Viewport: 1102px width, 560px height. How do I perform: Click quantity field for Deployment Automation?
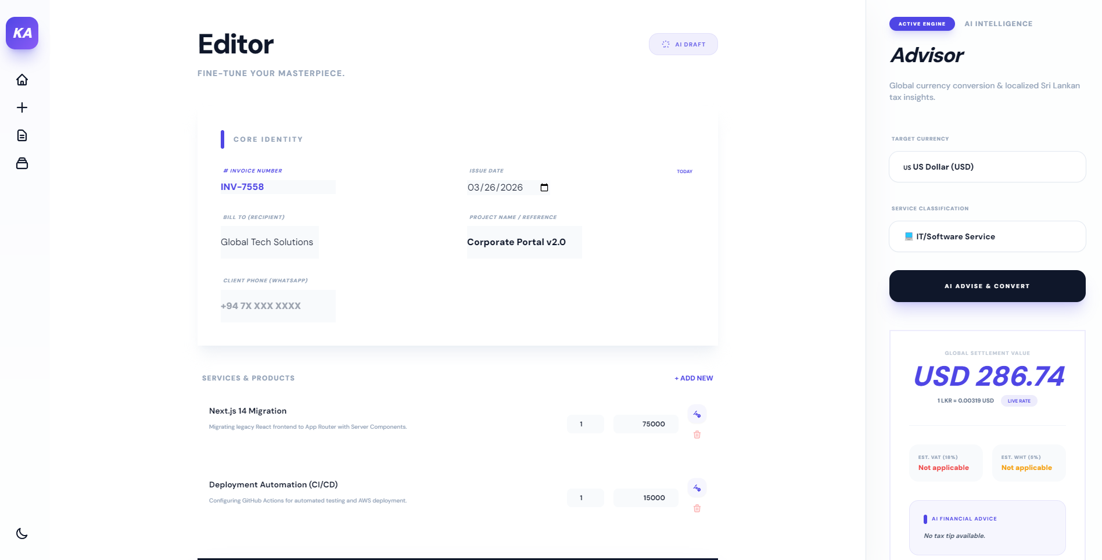(585, 498)
